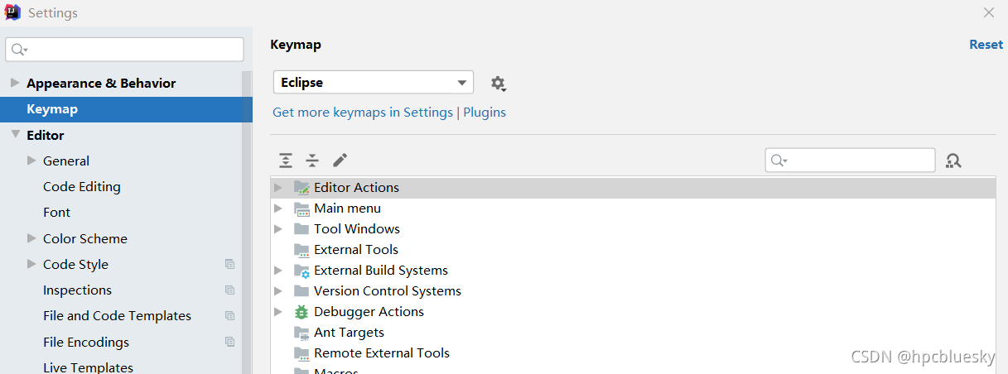
Task: Collapse the Editor settings section
Action: 15,134
